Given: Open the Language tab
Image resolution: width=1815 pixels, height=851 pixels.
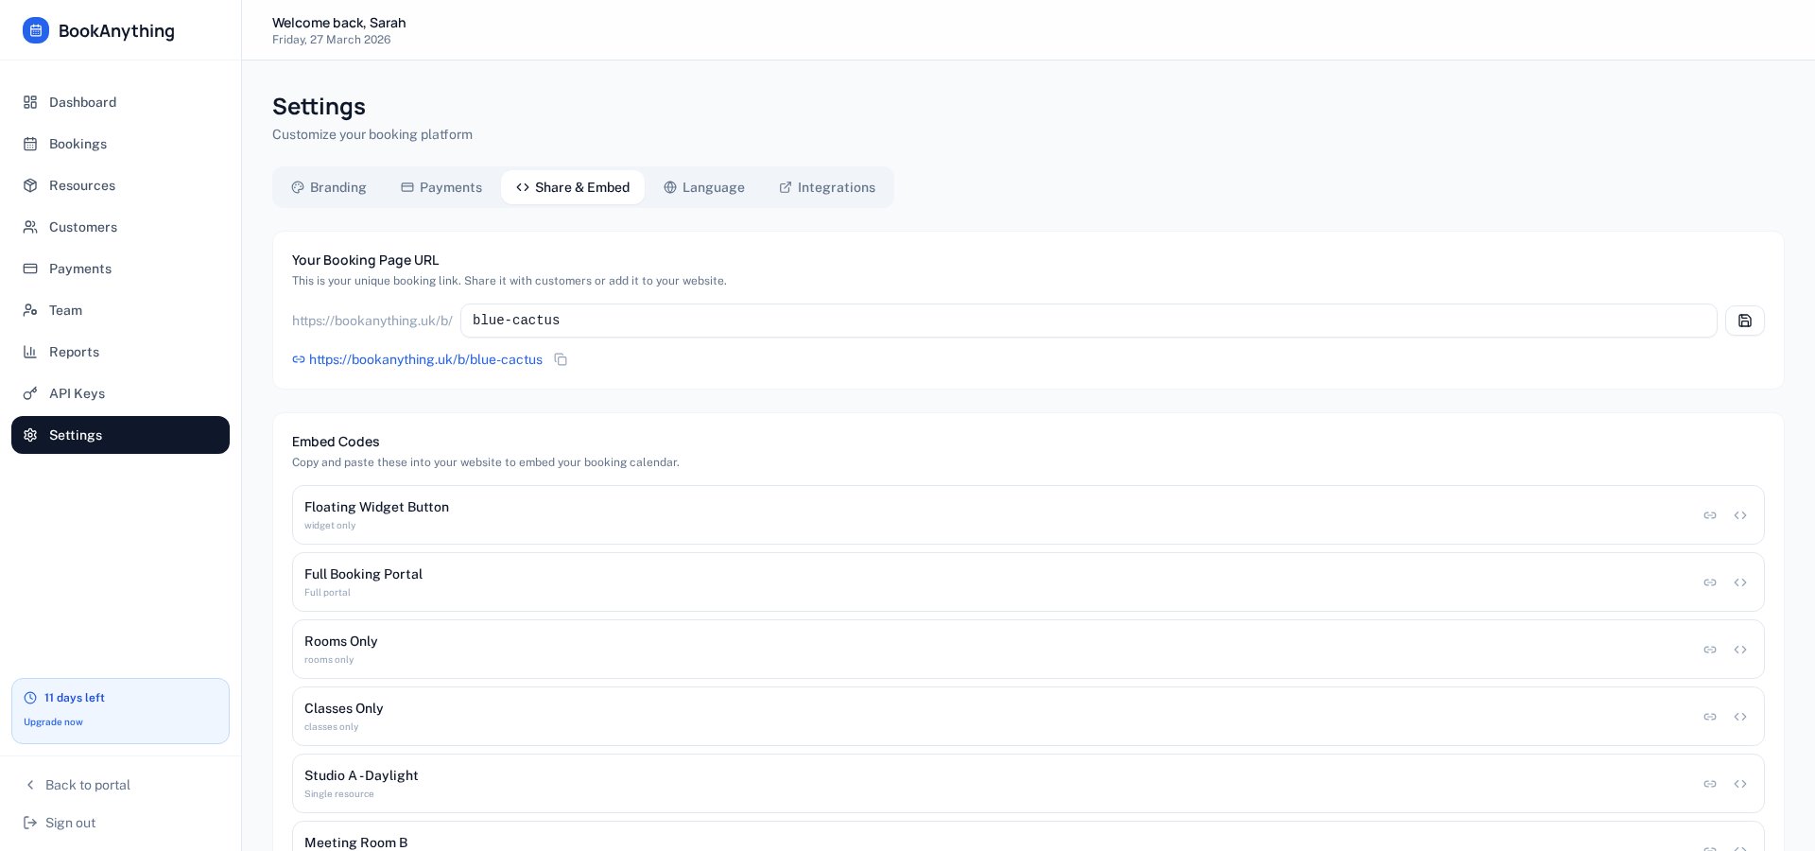Looking at the screenshot, I should click(x=704, y=187).
